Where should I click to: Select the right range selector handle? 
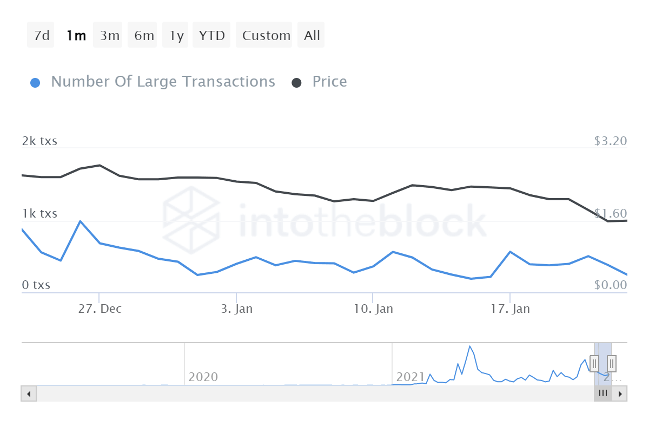click(x=611, y=363)
